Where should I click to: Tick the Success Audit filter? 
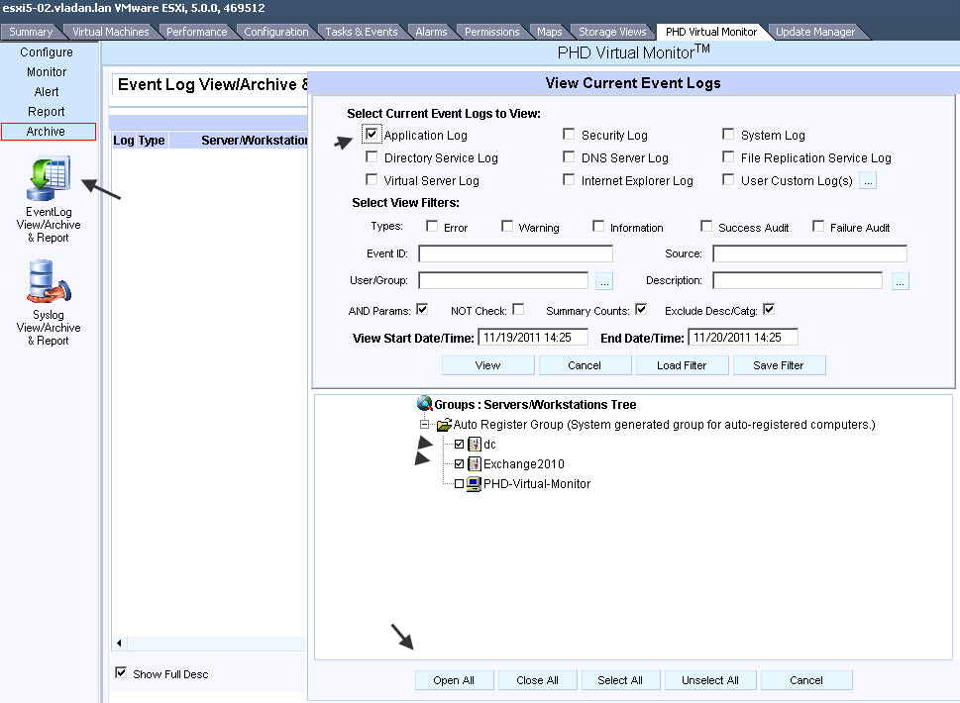706,227
